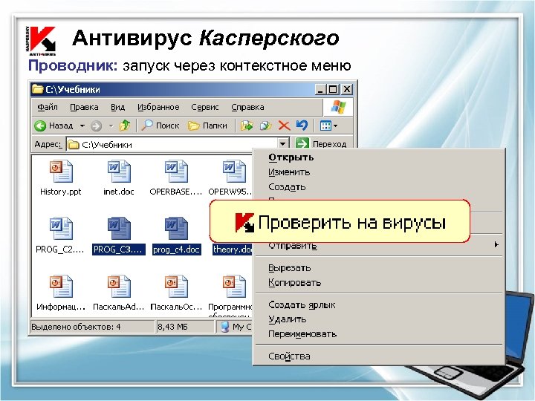Click the folder icon in title bar
This screenshot has height=401, width=535.
38,89
